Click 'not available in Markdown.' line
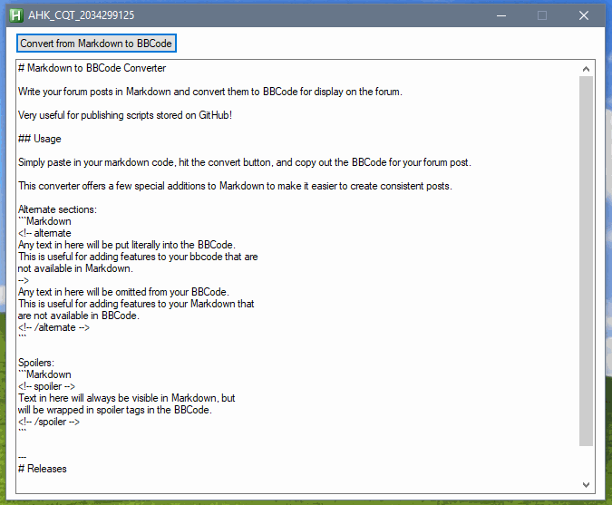The image size is (612, 505). click(75, 268)
